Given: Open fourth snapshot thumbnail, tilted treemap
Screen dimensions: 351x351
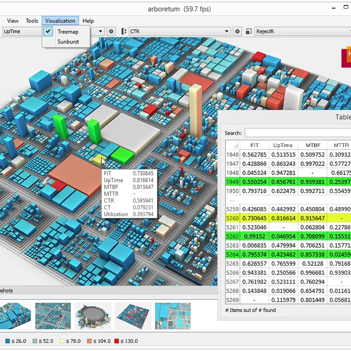Looking at the screenshot, I should [x=133, y=316].
